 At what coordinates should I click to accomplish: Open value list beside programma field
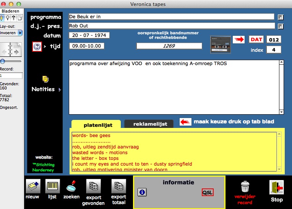click(280, 17)
